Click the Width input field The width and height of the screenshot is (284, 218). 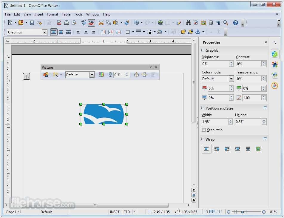215,122
